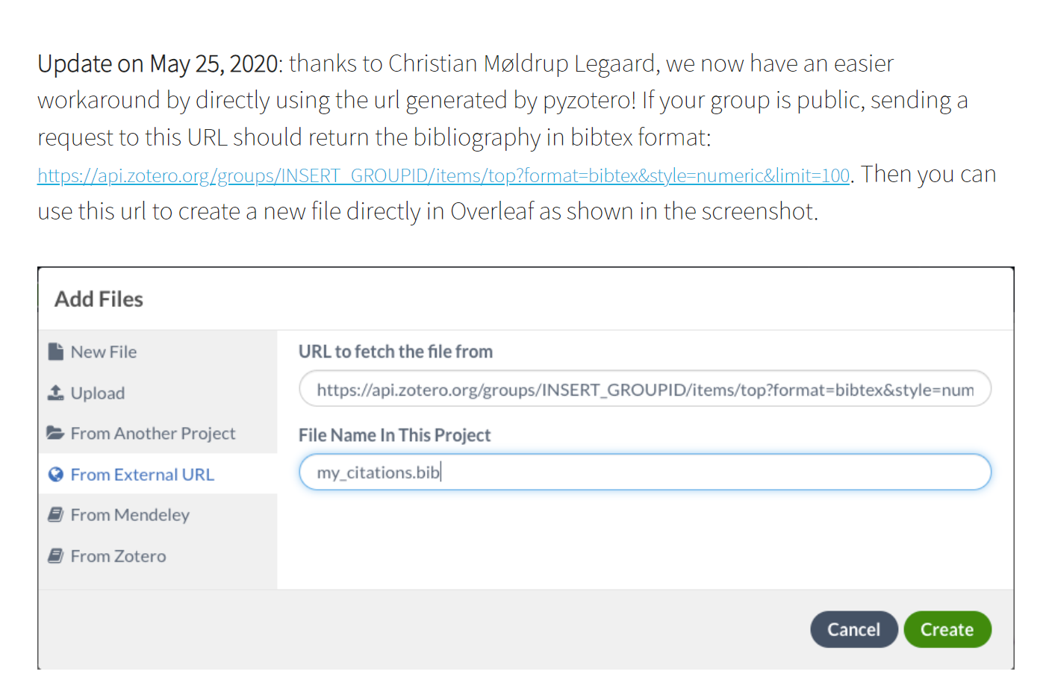This screenshot has height=689, width=1043.
Task: Open the From Zotero option label
Action: tap(119, 556)
